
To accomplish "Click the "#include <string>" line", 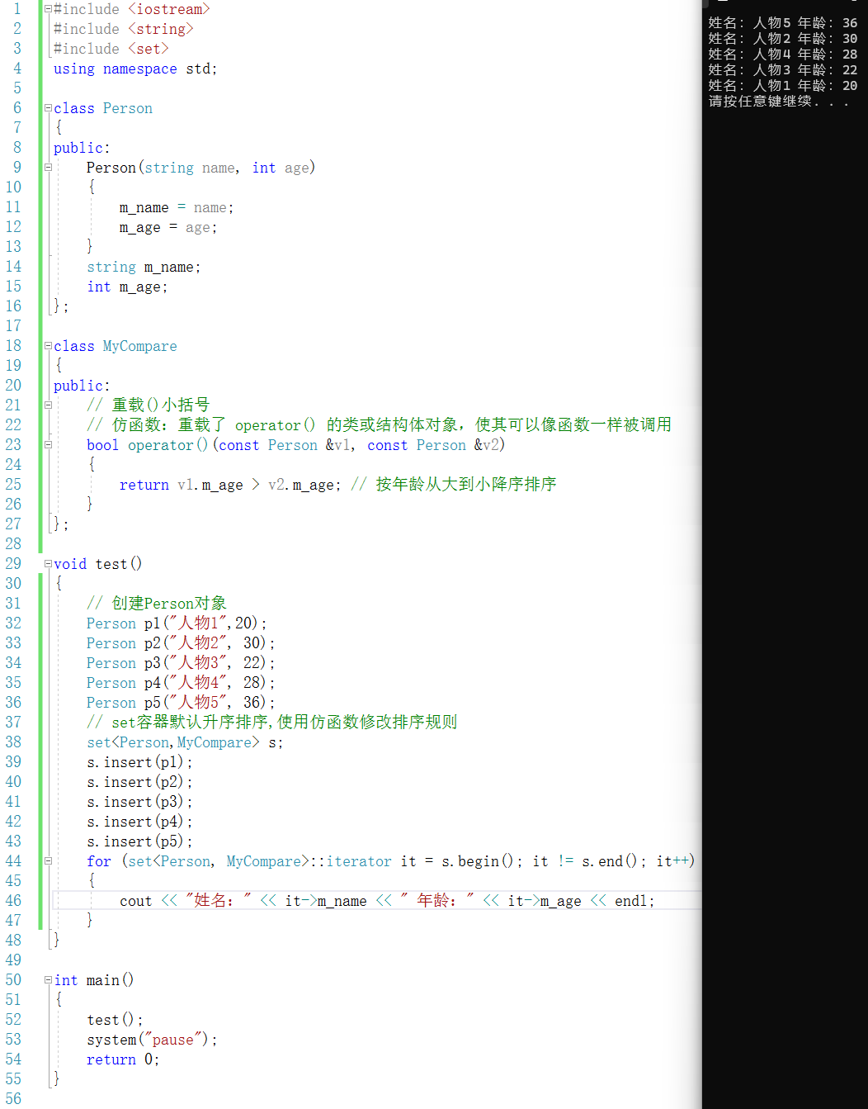I will pyautogui.click(x=124, y=29).
